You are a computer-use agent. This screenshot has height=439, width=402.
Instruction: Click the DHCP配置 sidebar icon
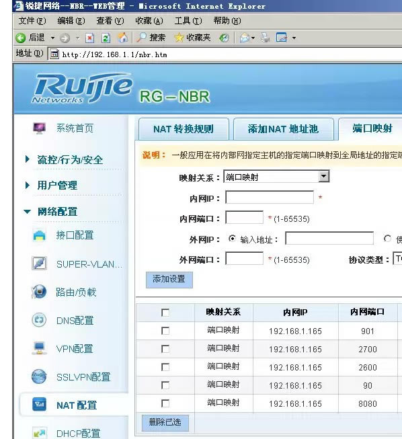[39, 433]
